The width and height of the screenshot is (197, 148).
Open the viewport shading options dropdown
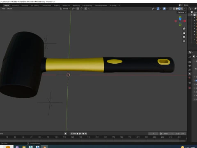point(185,9)
